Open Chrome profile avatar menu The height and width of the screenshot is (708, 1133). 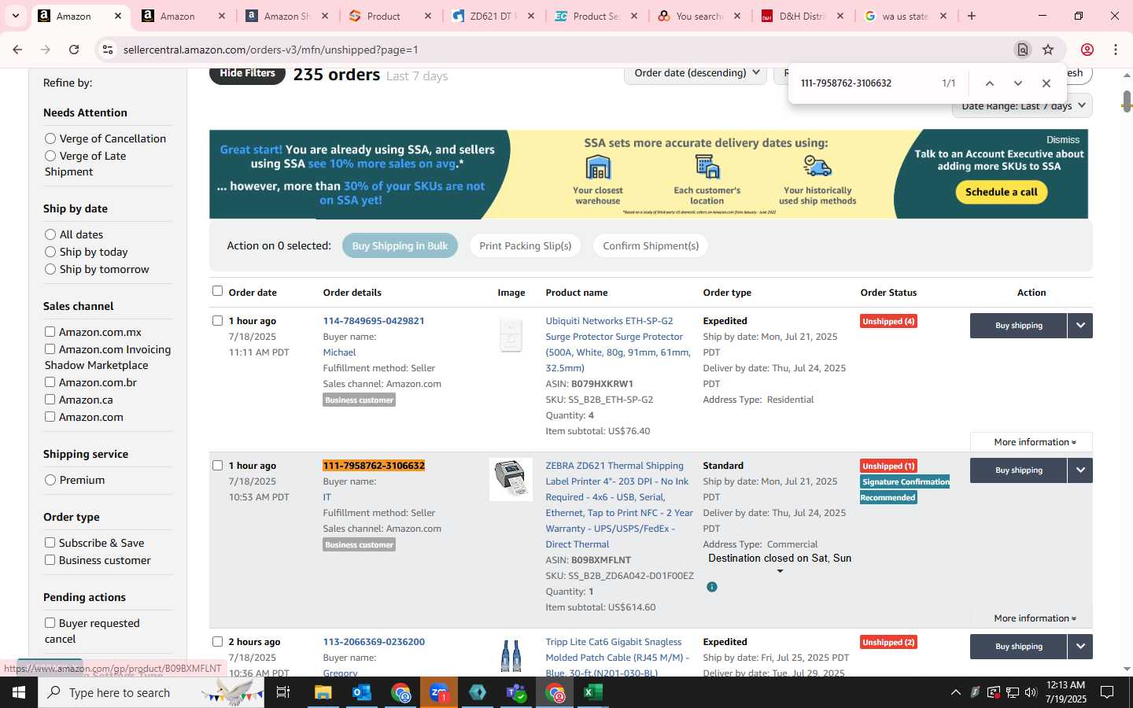[1087, 50]
